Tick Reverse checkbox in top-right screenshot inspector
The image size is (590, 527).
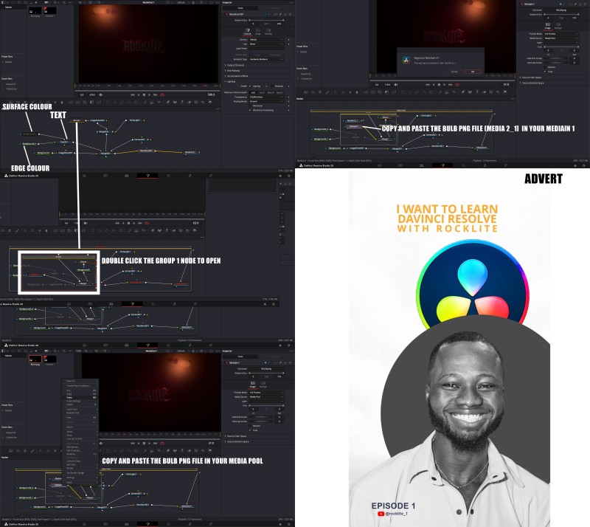(x=545, y=67)
